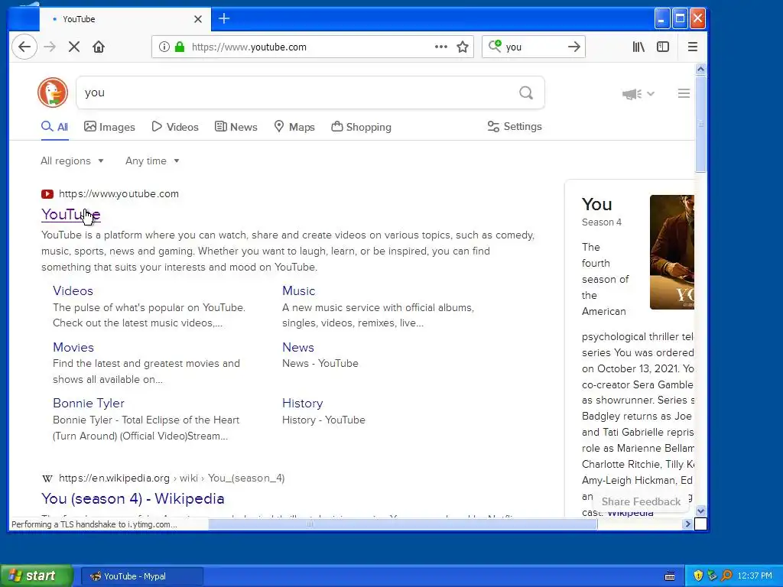Click the security shield tray icon
The height and width of the screenshot is (587, 783).
(x=697, y=576)
